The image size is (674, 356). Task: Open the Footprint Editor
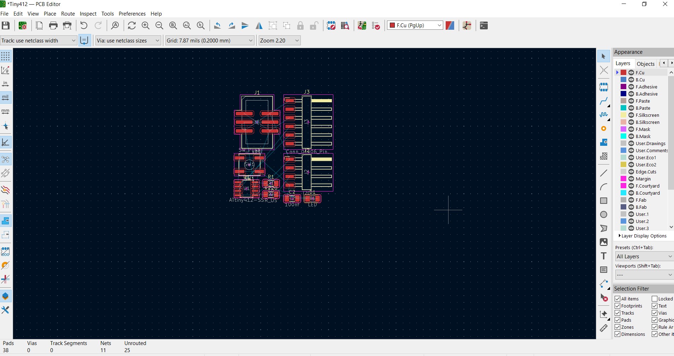tap(331, 25)
